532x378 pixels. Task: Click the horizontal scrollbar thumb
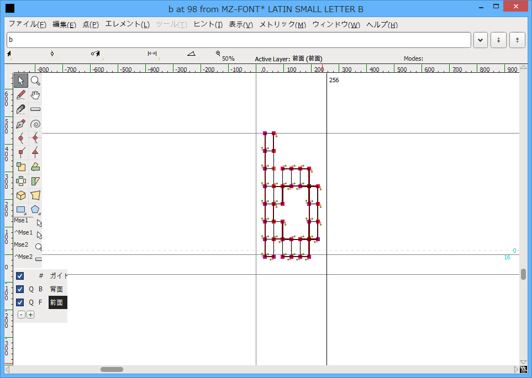112,369
